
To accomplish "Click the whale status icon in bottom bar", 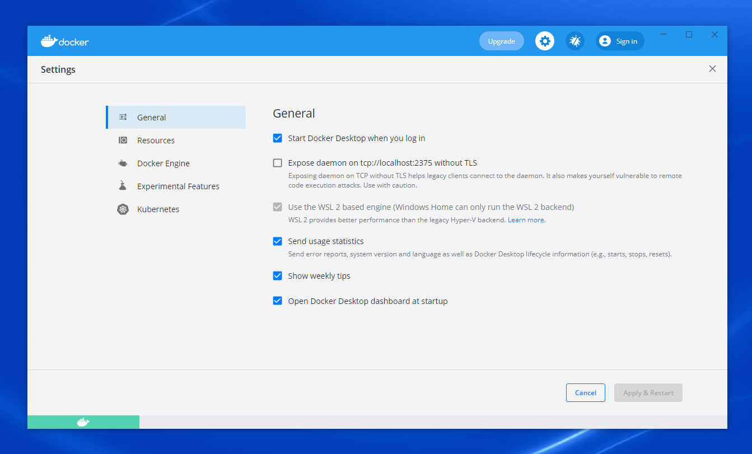I will click(x=83, y=422).
